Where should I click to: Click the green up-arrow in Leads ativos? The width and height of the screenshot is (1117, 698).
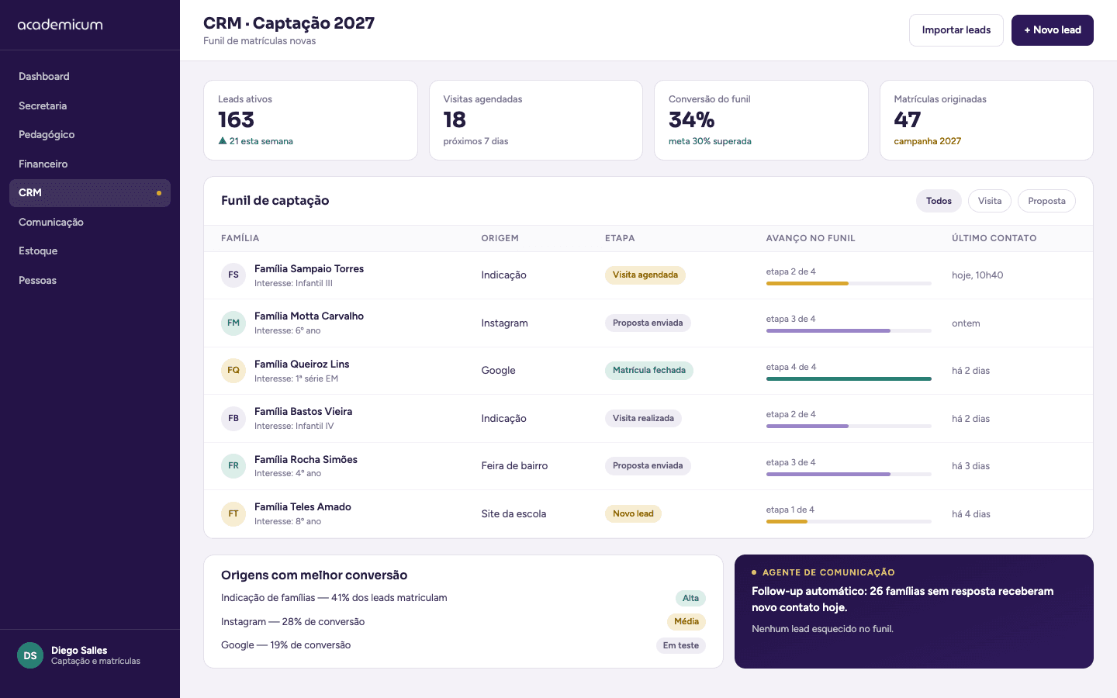pyautogui.click(x=223, y=141)
